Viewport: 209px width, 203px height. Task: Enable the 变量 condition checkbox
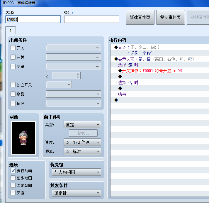coord(13,66)
